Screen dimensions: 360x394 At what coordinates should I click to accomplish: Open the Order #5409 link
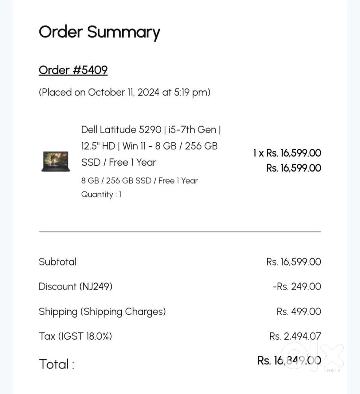73,70
